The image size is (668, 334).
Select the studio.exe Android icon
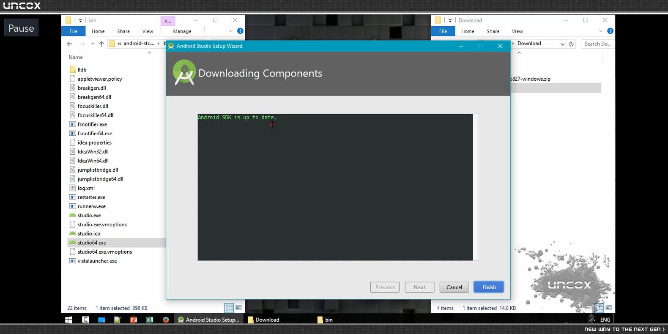pyautogui.click(x=72, y=215)
